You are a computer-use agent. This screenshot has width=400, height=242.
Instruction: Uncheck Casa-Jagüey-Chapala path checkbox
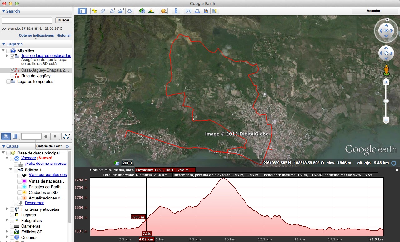coord(12,70)
